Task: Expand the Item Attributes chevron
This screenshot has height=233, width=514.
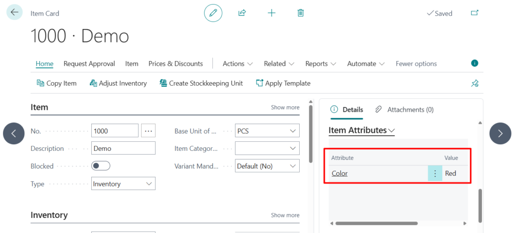Action: [x=392, y=131]
